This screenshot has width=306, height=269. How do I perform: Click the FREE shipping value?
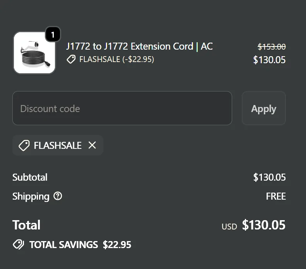tap(276, 196)
